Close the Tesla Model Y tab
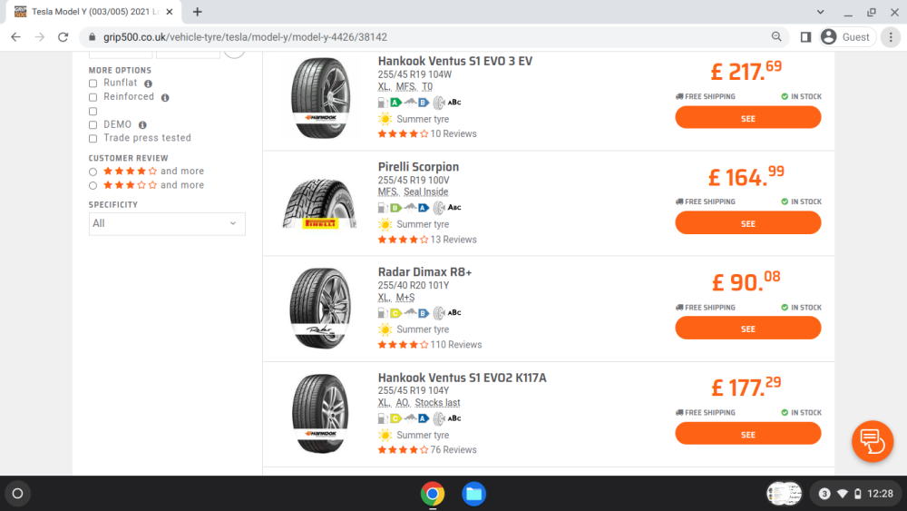 click(170, 12)
